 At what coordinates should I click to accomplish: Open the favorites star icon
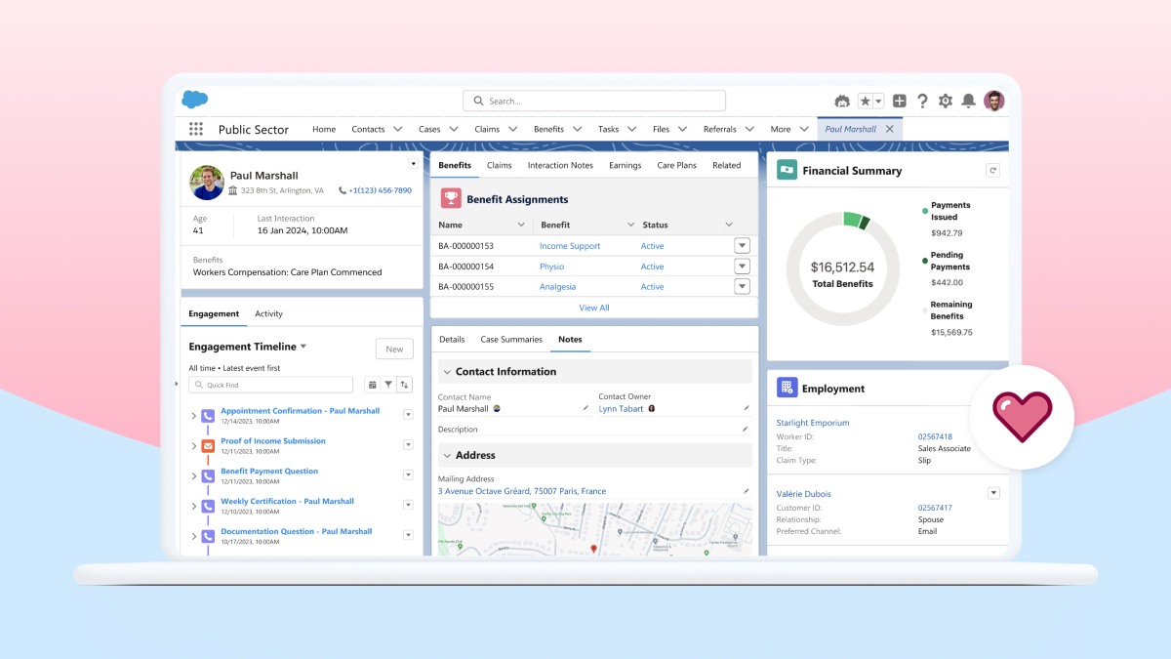point(863,101)
